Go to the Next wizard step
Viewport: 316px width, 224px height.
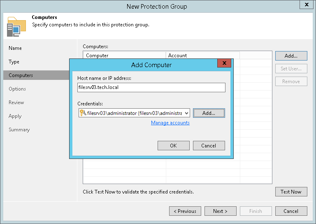220,211
